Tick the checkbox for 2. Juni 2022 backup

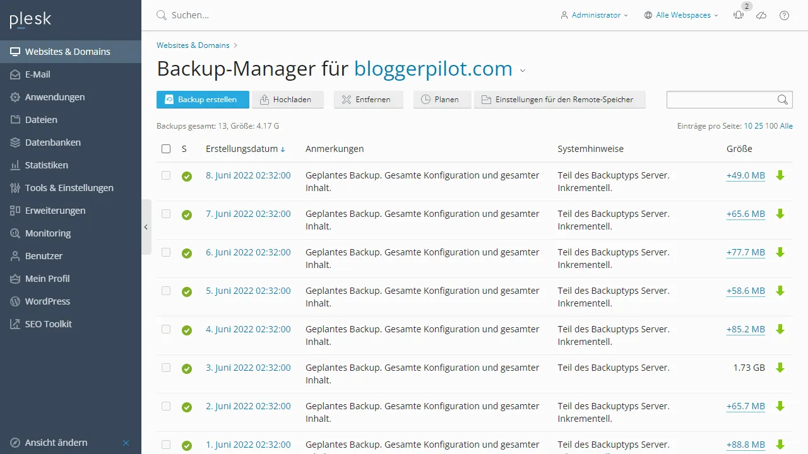(x=166, y=406)
